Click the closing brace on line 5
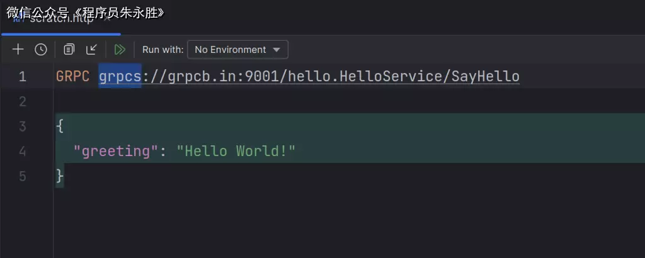 click(60, 176)
